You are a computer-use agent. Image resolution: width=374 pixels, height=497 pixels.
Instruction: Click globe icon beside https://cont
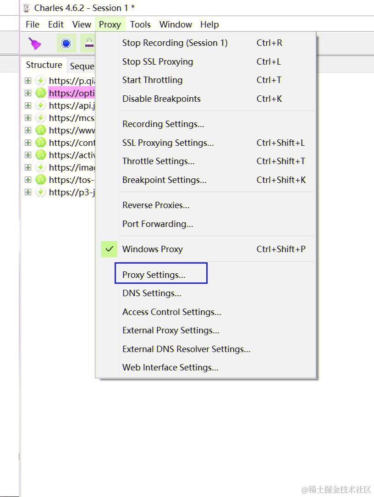coord(41,142)
